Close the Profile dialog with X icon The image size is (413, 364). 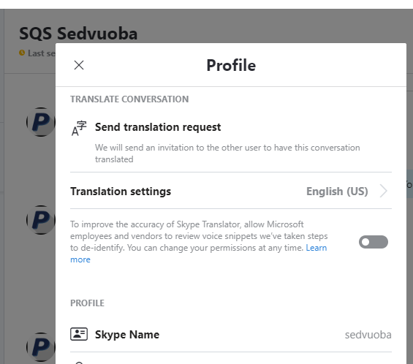pos(79,65)
